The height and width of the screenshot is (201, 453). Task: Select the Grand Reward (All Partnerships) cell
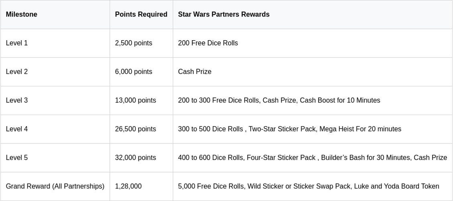tap(55, 186)
